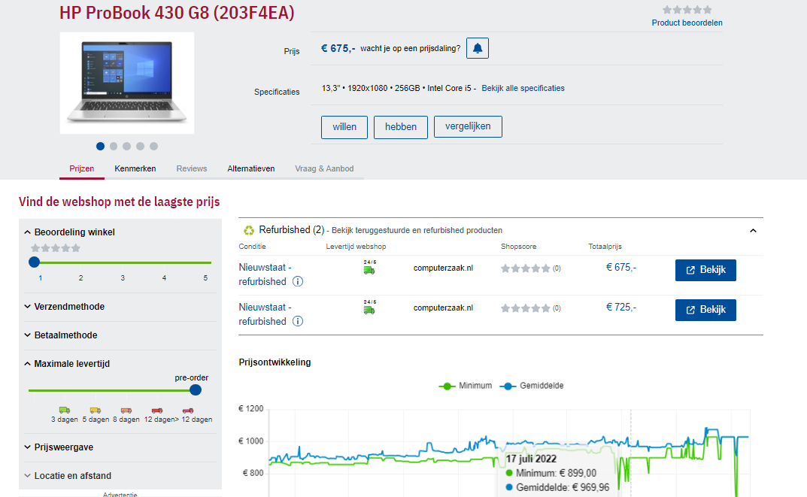807x497 pixels.
Task: Select the fifth image carousel dot
Action: [153, 146]
